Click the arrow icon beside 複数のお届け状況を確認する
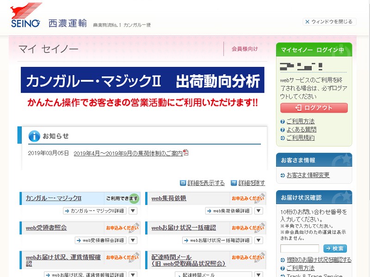This screenshot has height=277, width=370. point(283,260)
